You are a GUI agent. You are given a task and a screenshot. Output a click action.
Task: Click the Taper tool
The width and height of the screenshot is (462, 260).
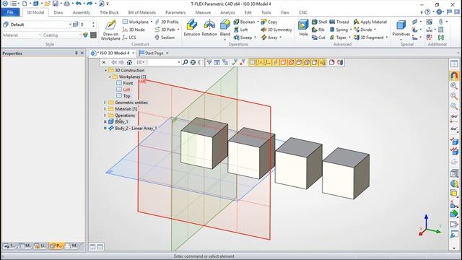[338, 38]
